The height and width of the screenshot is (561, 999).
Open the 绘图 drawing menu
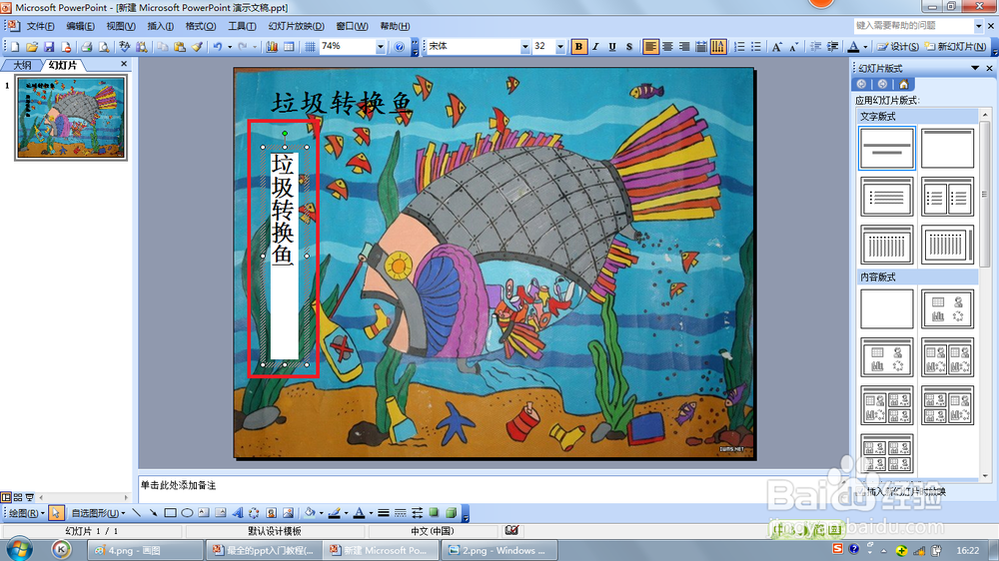(x=26, y=513)
